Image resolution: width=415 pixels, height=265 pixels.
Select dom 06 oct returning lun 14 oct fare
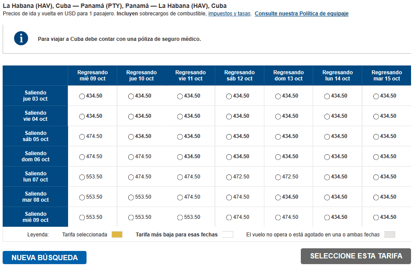[x=327, y=157]
